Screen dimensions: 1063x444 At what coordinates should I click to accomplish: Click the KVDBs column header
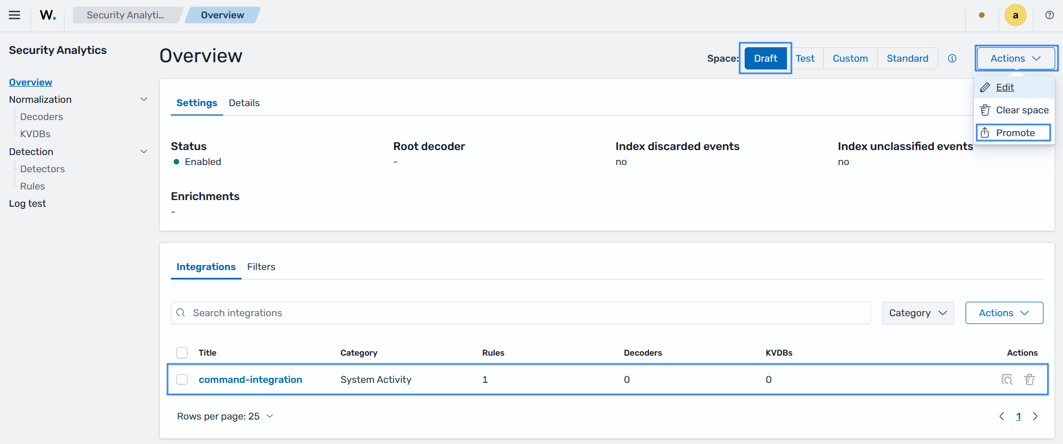(x=779, y=353)
